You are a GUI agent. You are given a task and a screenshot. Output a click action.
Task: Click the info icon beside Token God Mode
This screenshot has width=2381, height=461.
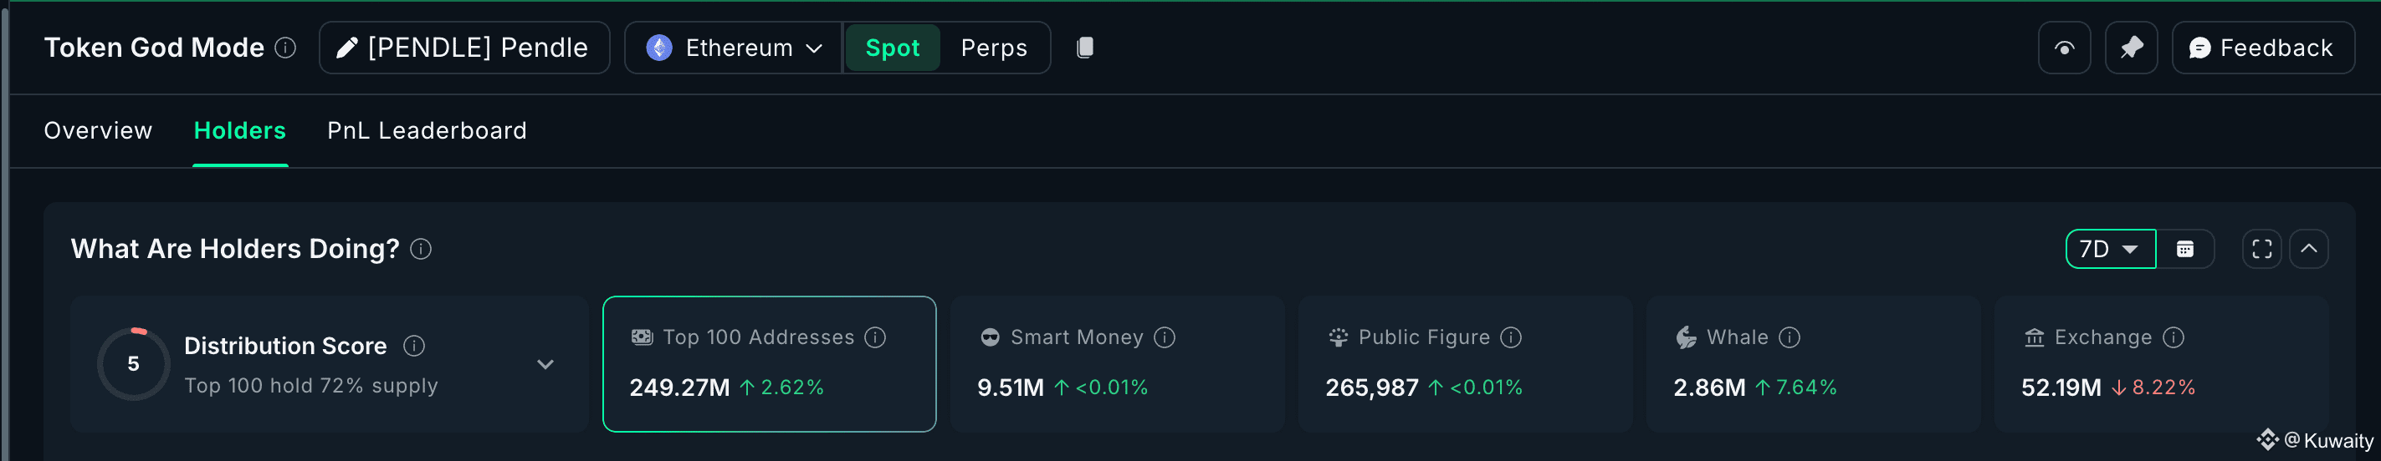(285, 48)
